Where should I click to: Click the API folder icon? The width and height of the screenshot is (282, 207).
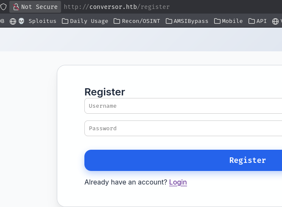point(251,21)
